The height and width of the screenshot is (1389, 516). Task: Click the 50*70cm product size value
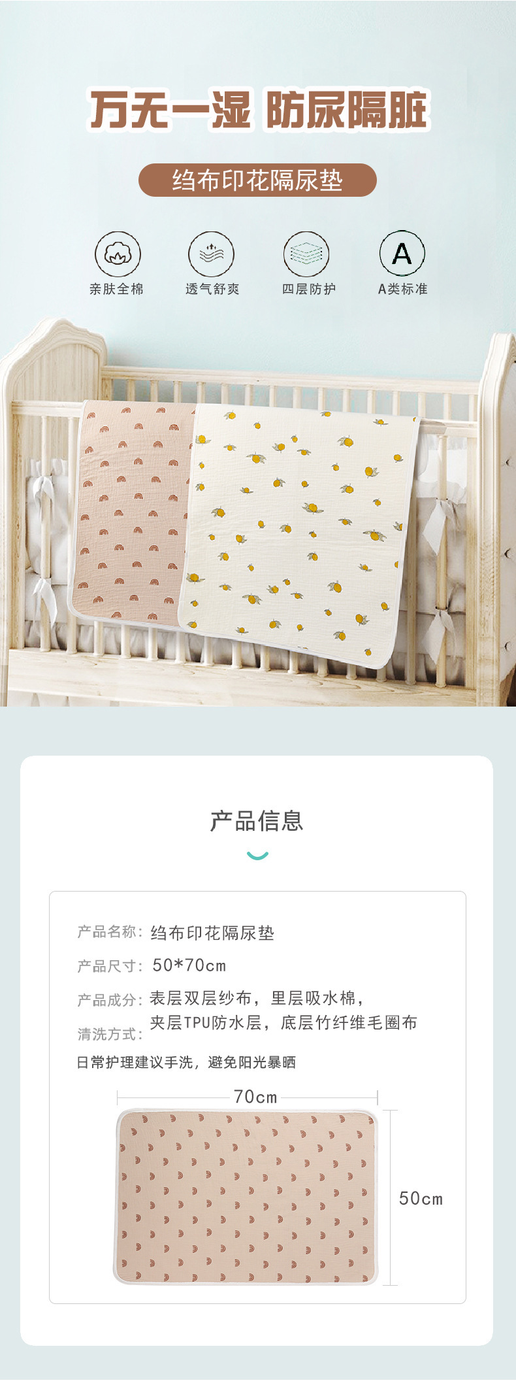tap(189, 965)
